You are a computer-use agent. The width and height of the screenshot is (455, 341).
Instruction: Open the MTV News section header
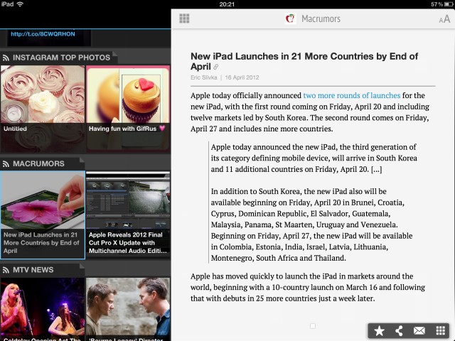pos(43,270)
